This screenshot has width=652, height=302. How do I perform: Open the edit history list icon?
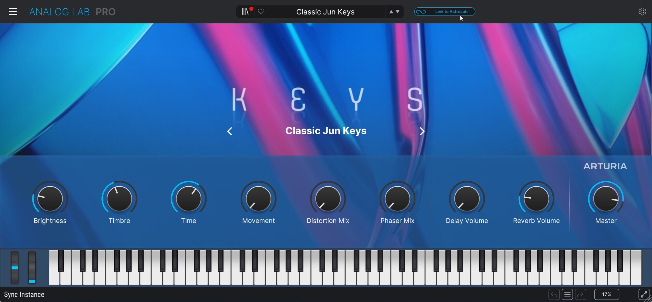(x=567, y=294)
